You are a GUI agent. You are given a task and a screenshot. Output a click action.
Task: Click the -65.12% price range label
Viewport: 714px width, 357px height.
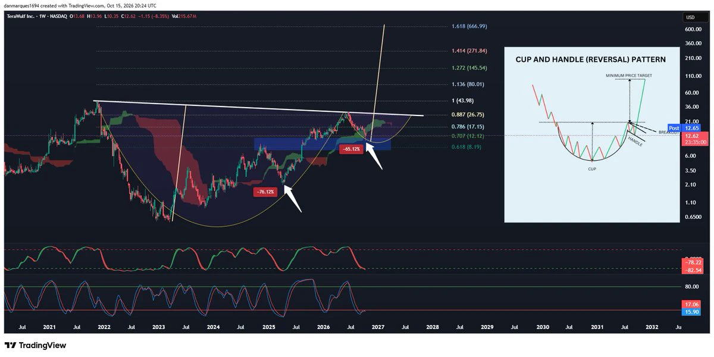tap(350, 149)
